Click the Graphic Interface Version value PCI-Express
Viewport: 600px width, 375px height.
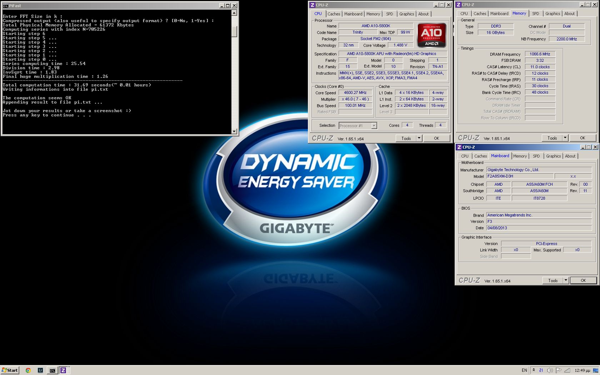pyautogui.click(x=546, y=244)
